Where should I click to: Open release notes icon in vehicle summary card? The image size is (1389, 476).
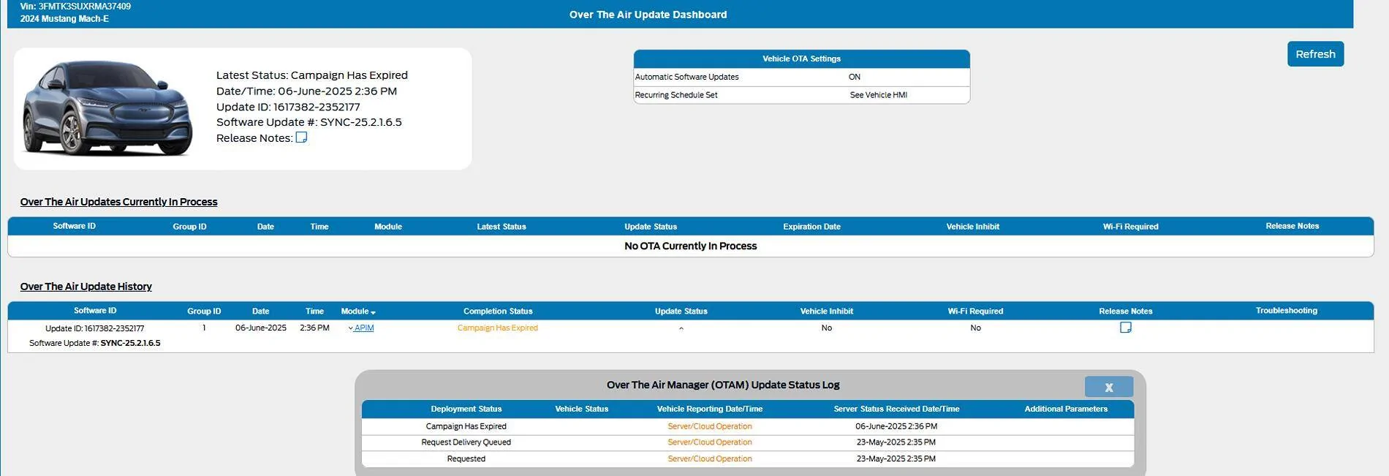[301, 137]
